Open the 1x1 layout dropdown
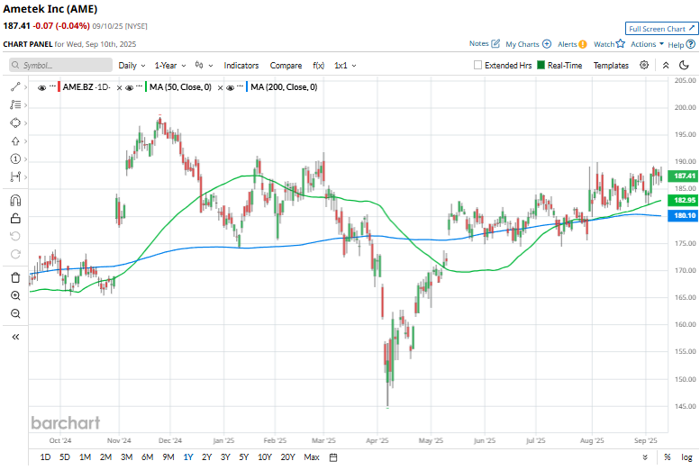The width and height of the screenshot is (700, 470). coord(345,66)
